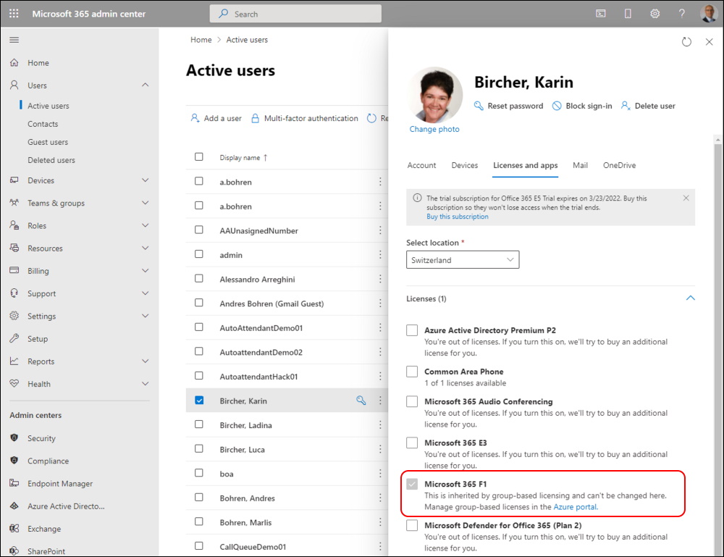Open more actions for admin row
Viewport: 724px width, 557px height.
(x=380, y=254)
